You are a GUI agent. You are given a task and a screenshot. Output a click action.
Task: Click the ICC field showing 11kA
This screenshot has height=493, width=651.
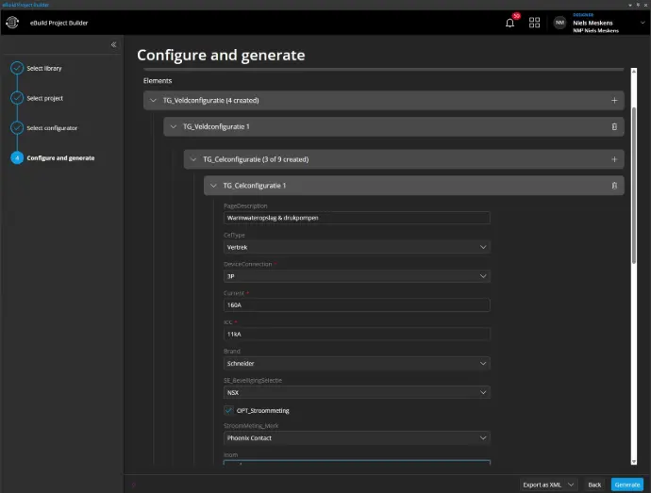click(357, 334)
